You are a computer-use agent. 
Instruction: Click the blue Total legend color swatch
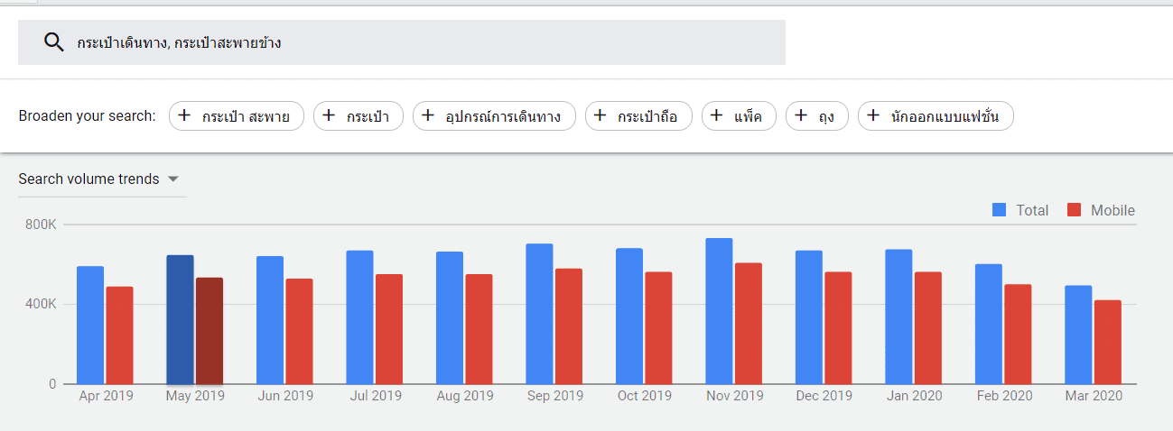[x=999, y=210]
